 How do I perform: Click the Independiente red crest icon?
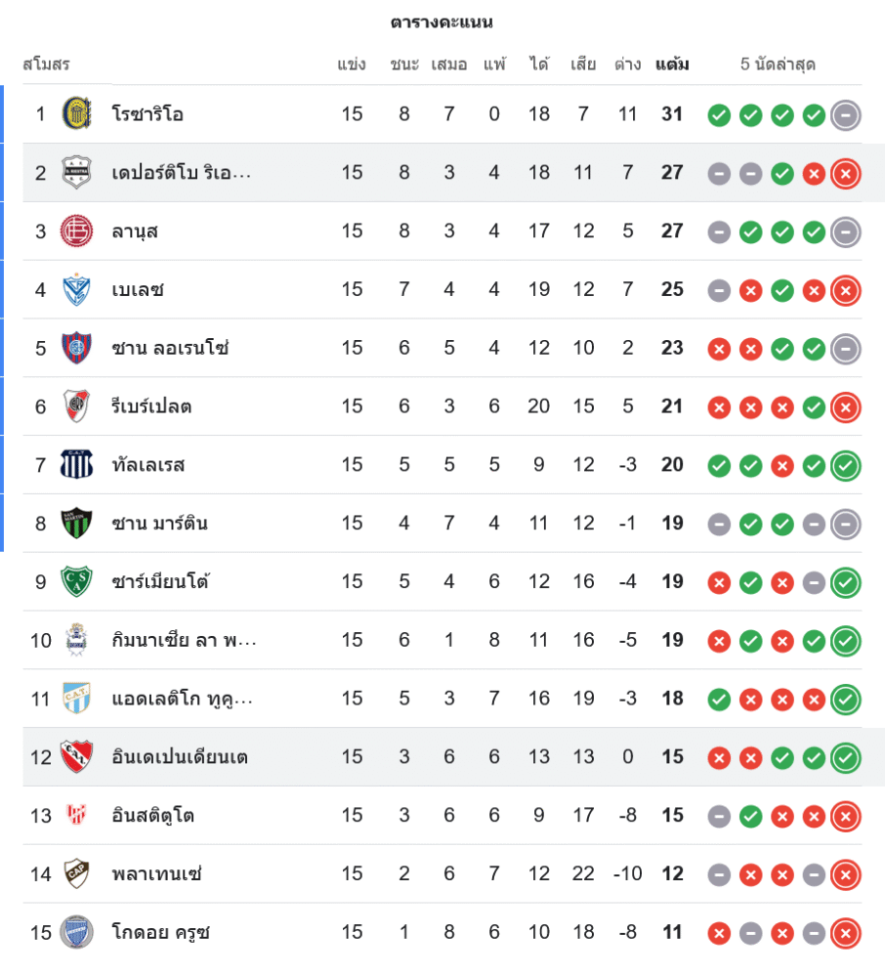click(76, 756)
